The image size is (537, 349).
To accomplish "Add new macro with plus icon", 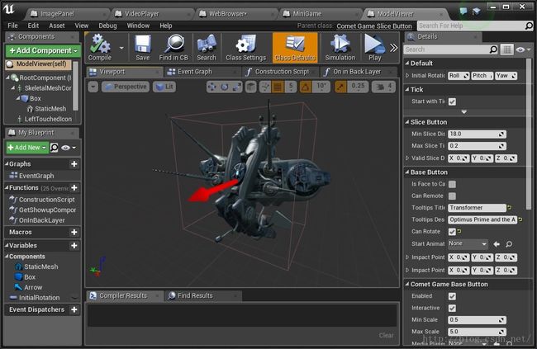I will (x=74, y=232).
